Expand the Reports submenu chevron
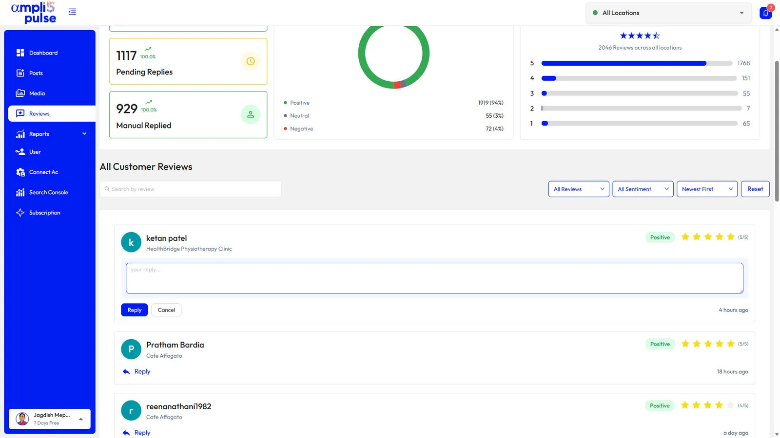This screenshot has height=438, width=780. (84, 134)
